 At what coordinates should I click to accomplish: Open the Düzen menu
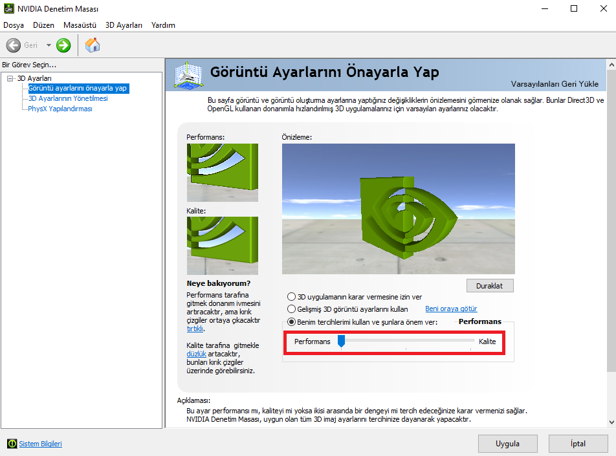pos(43,25)
